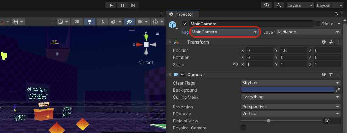Open the Layers dropdown in top bar

(x=300, y=5)
